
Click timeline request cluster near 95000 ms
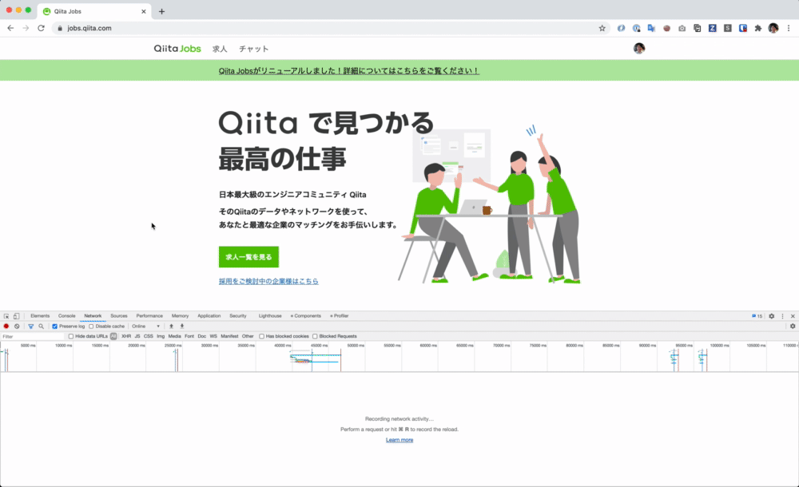(x=674, y=358)
